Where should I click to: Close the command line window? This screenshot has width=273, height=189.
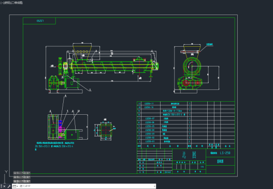click(x=4, y=186)
